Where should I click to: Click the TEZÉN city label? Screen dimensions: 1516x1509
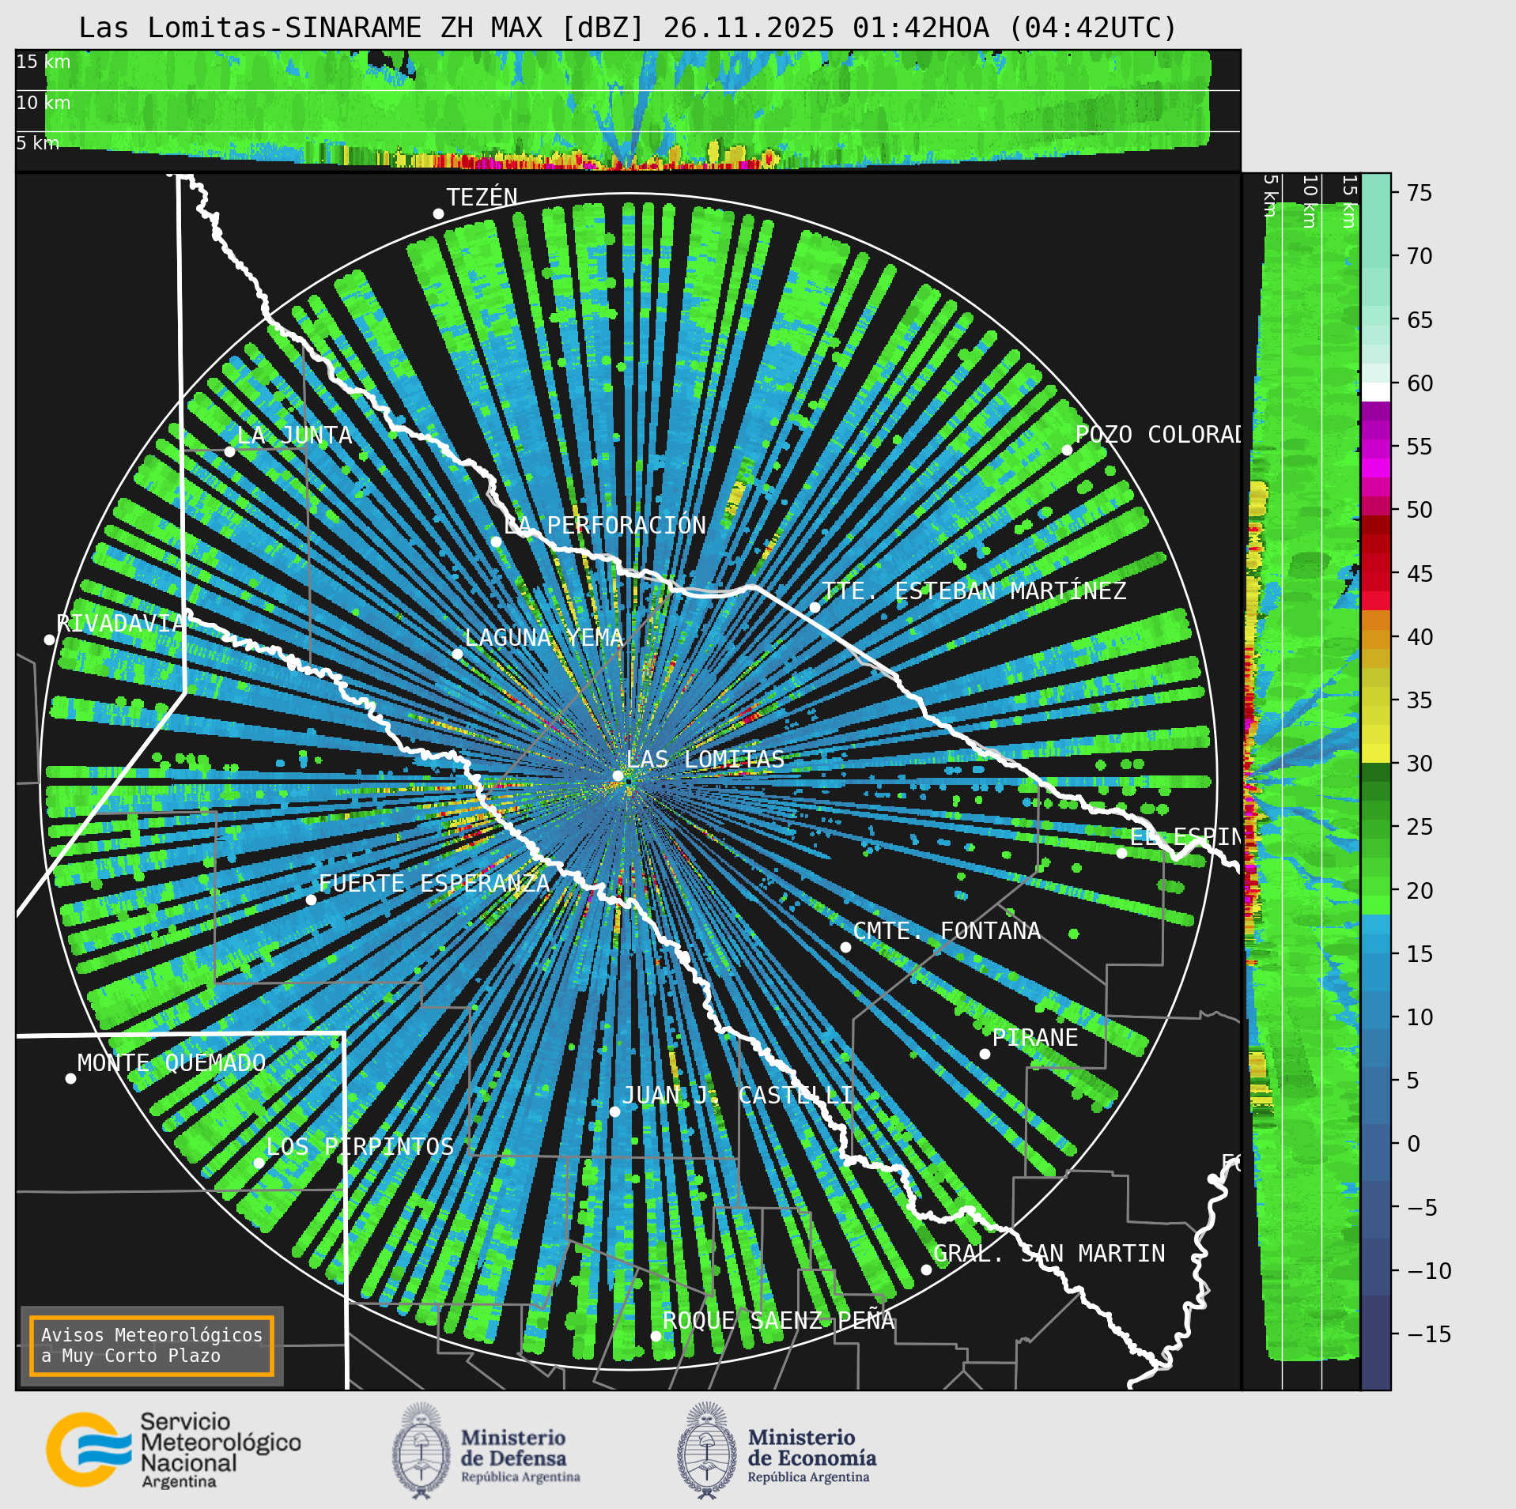482,197
